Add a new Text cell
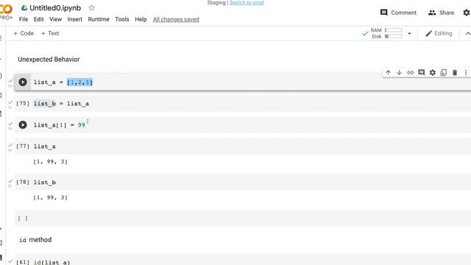471x265 pixels. [50, 33]
